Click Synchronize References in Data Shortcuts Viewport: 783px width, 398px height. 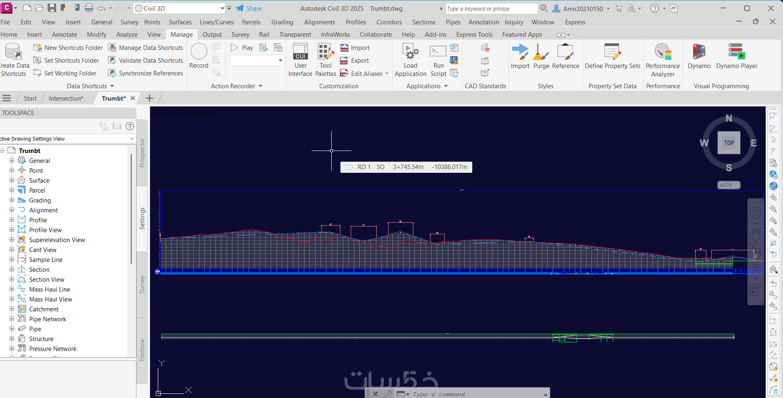[x=146, y=73]
